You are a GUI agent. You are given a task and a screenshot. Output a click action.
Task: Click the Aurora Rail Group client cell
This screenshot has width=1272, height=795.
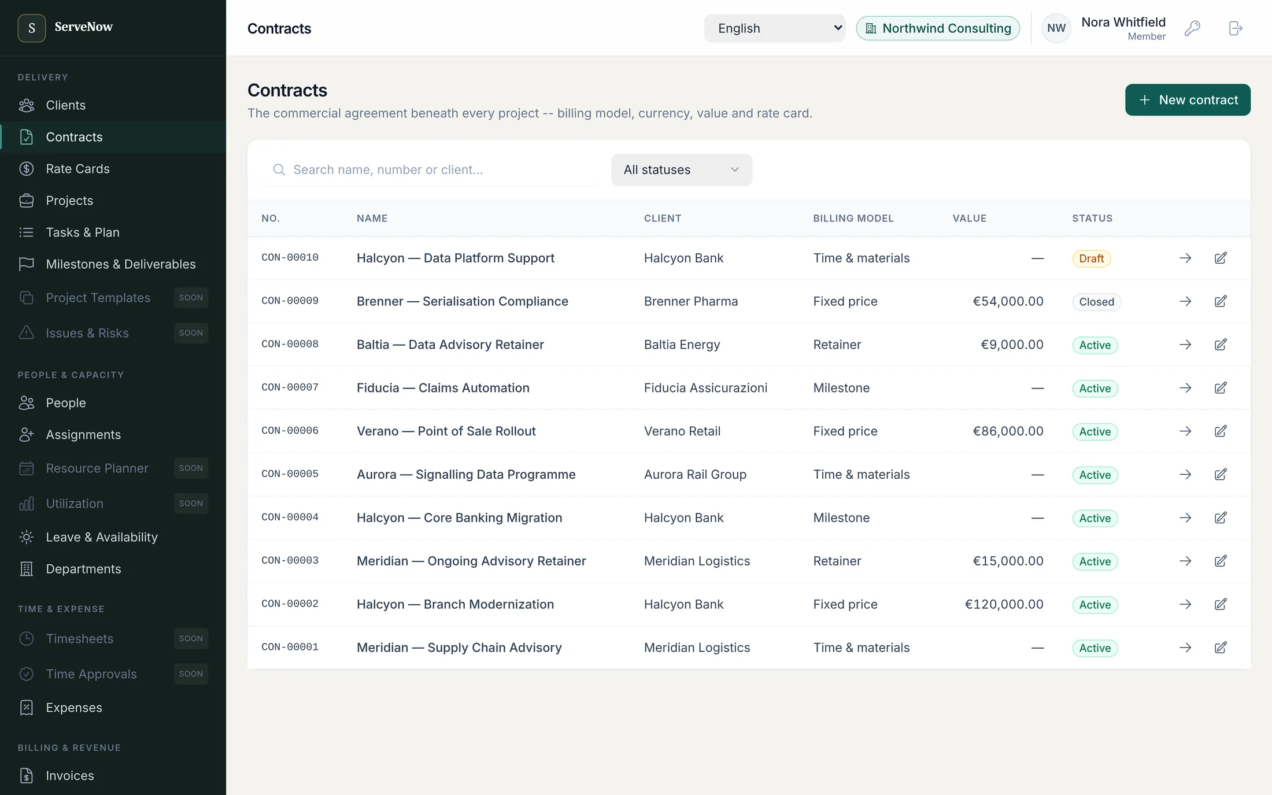coord(695,475)
